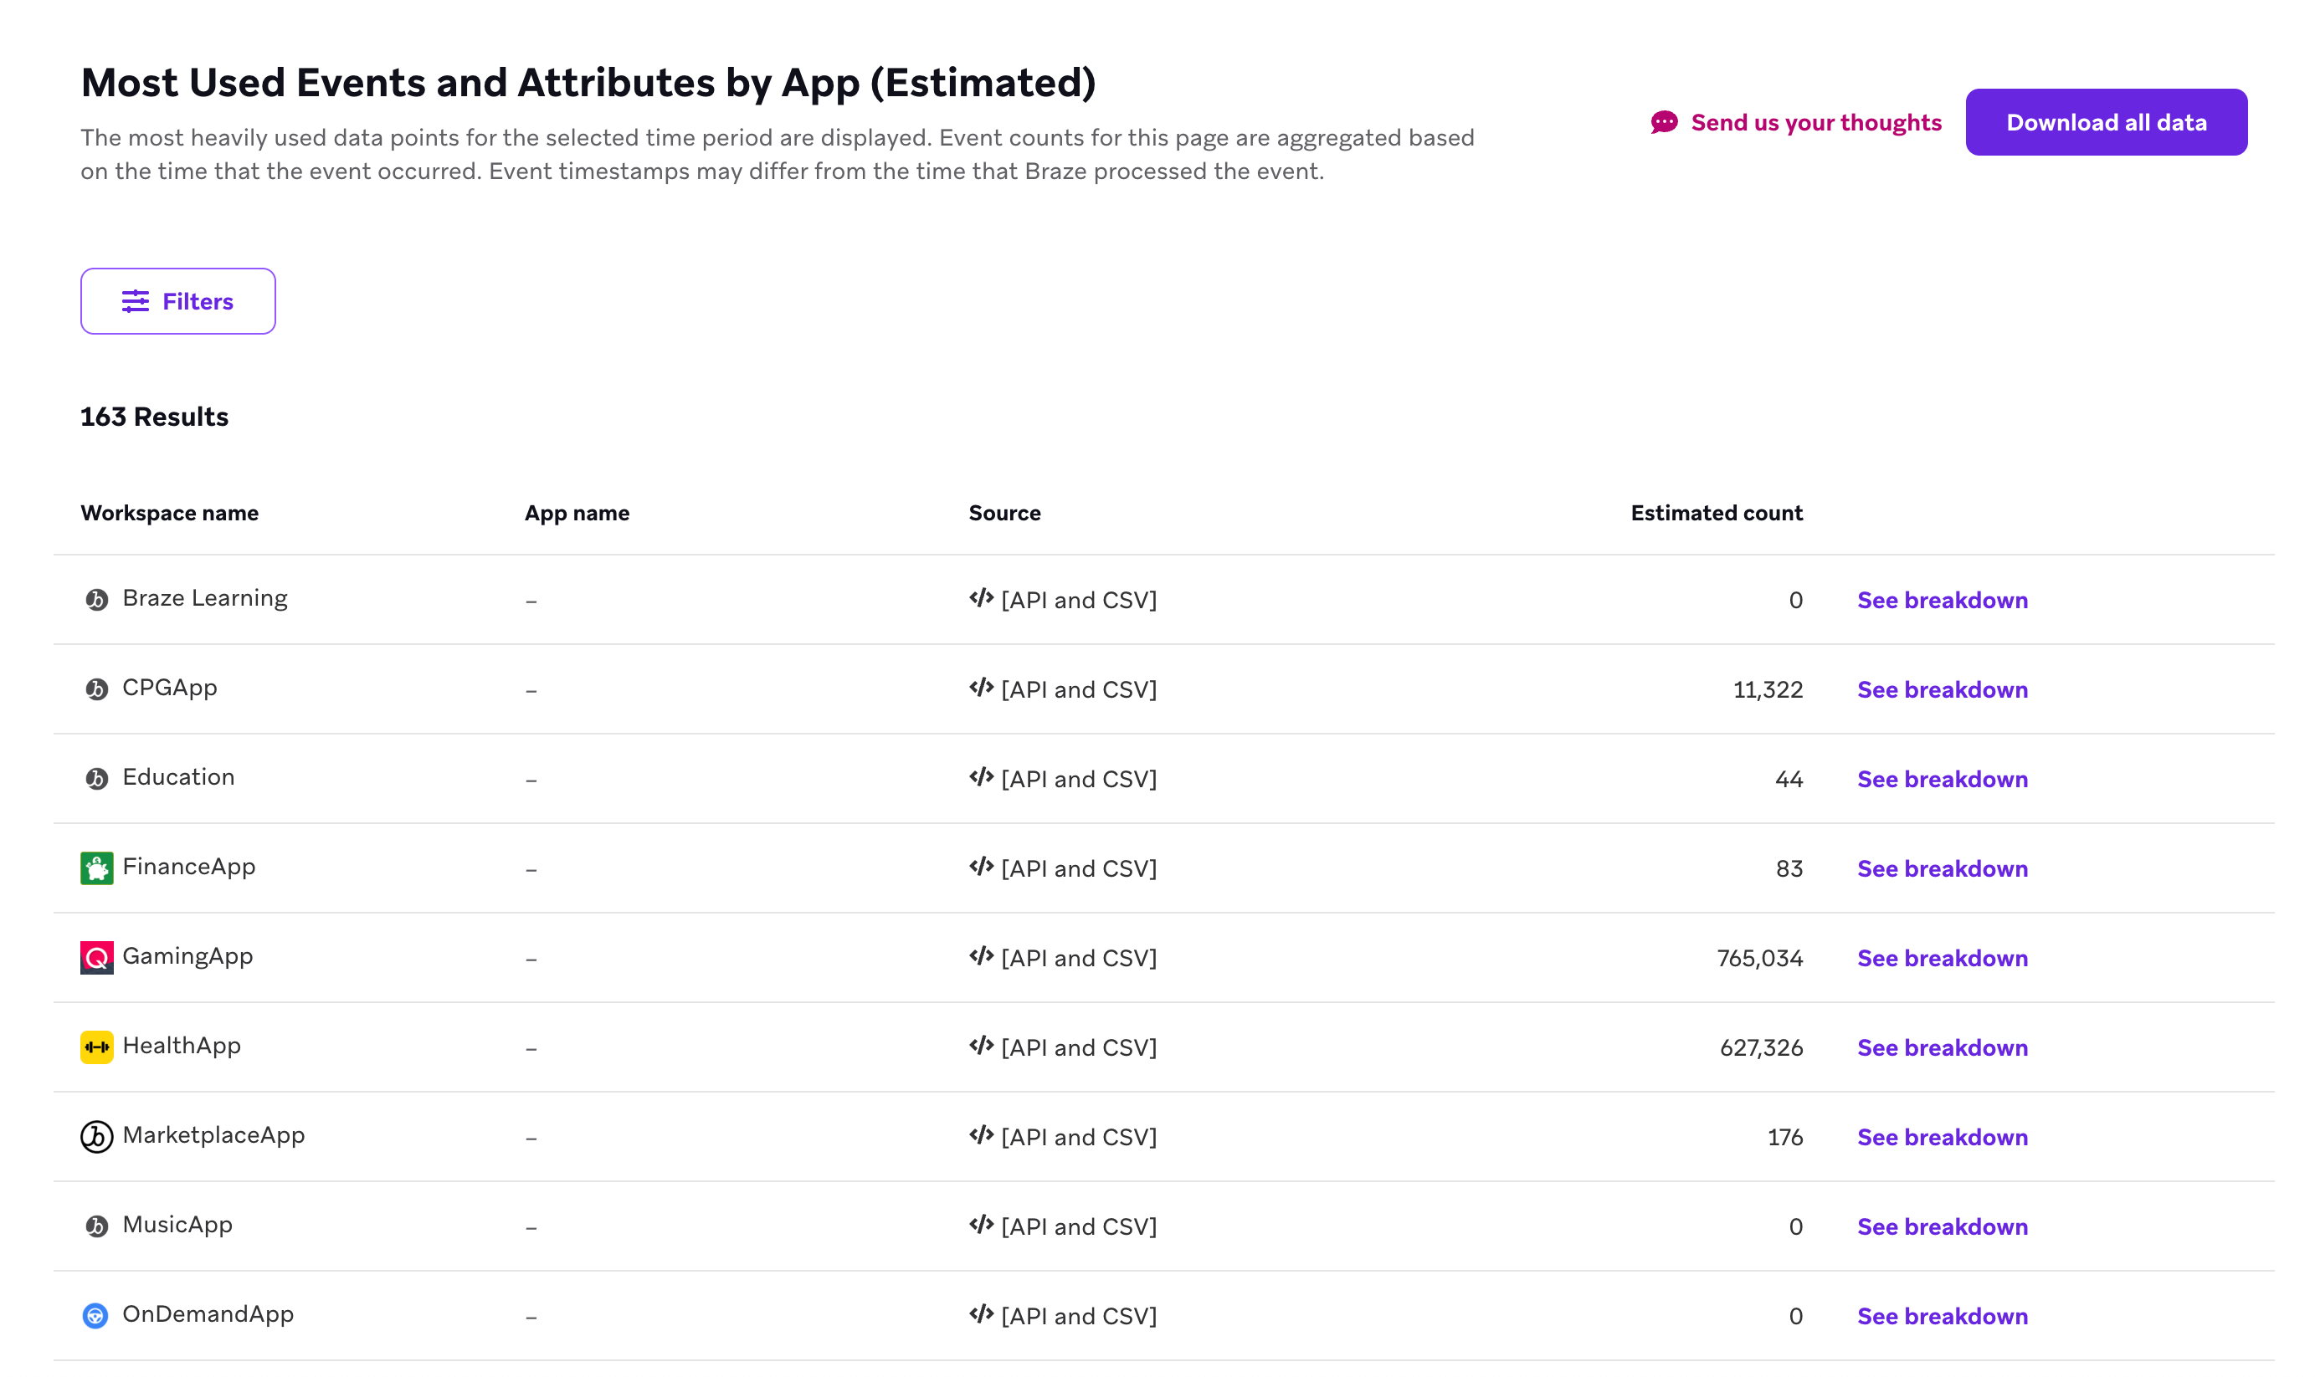This screenshot has height=1377, width=2315.
Task: Click the speech bubble feedback icon
Action: tap(1663, 122)
